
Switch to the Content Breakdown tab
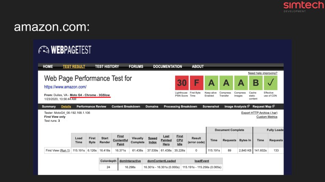126,107
